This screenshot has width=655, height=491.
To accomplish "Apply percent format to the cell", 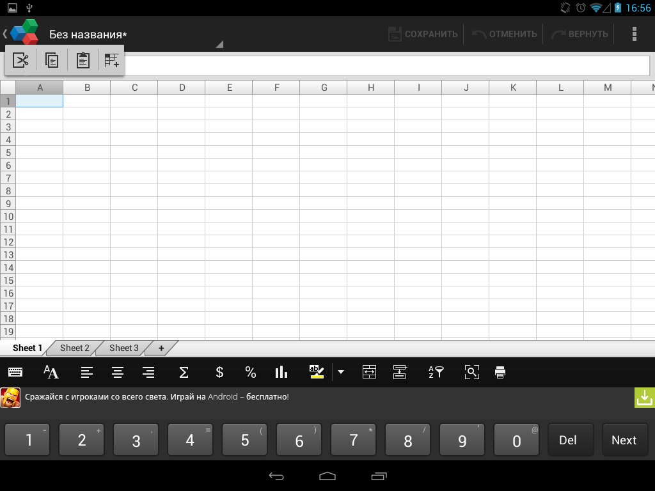I will pyautogui.click(x=251, y=372).
